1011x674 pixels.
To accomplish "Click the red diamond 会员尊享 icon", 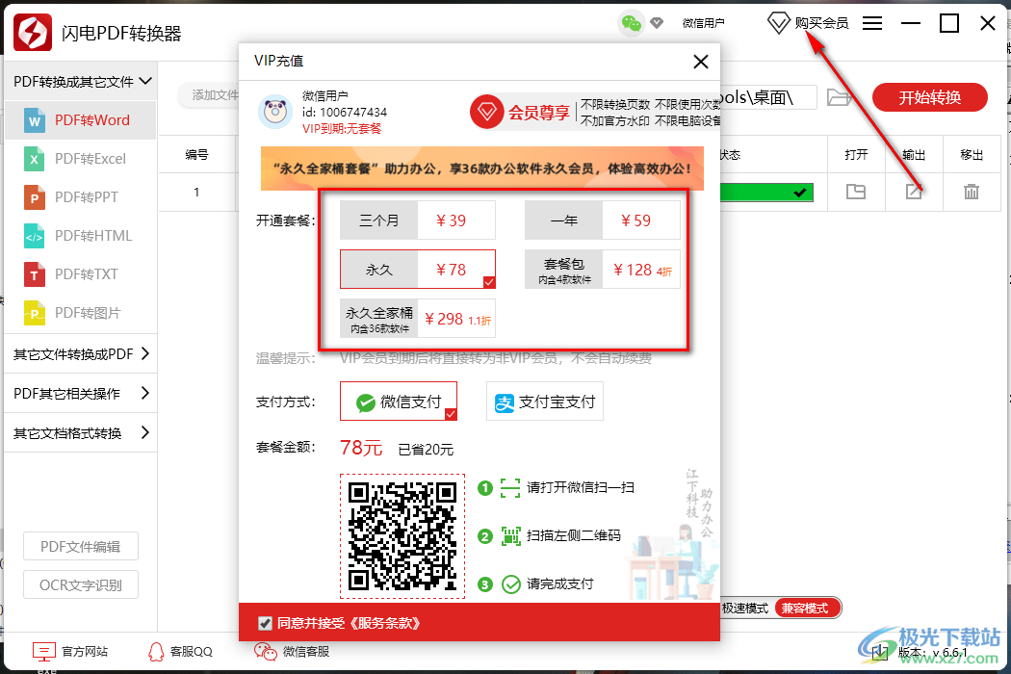I will click(x=486, y=113).
